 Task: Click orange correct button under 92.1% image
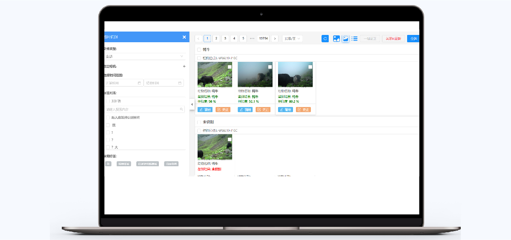point(263,110)
